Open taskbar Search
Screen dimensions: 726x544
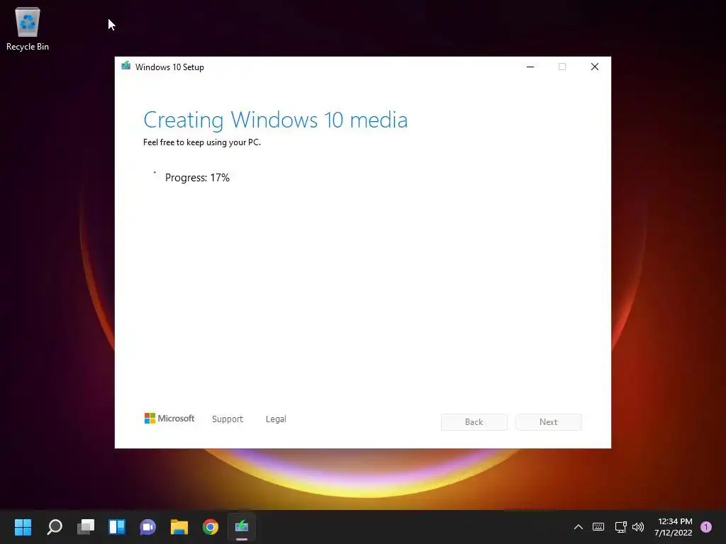point(54,526)
